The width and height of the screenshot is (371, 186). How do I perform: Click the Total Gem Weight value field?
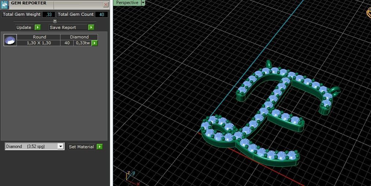(49, 14)
